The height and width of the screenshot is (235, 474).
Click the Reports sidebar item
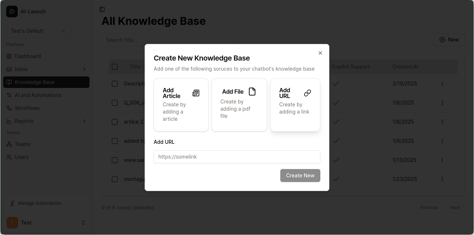pos(46,121)
